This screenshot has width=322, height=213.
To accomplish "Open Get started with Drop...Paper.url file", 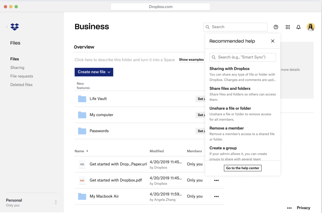I will click(x=118, y=164).
